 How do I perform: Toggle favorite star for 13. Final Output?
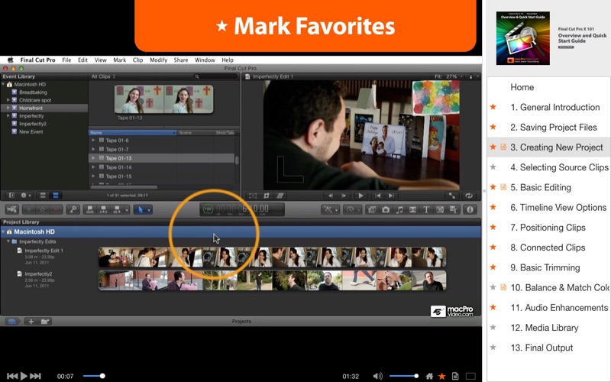(493, 348)
